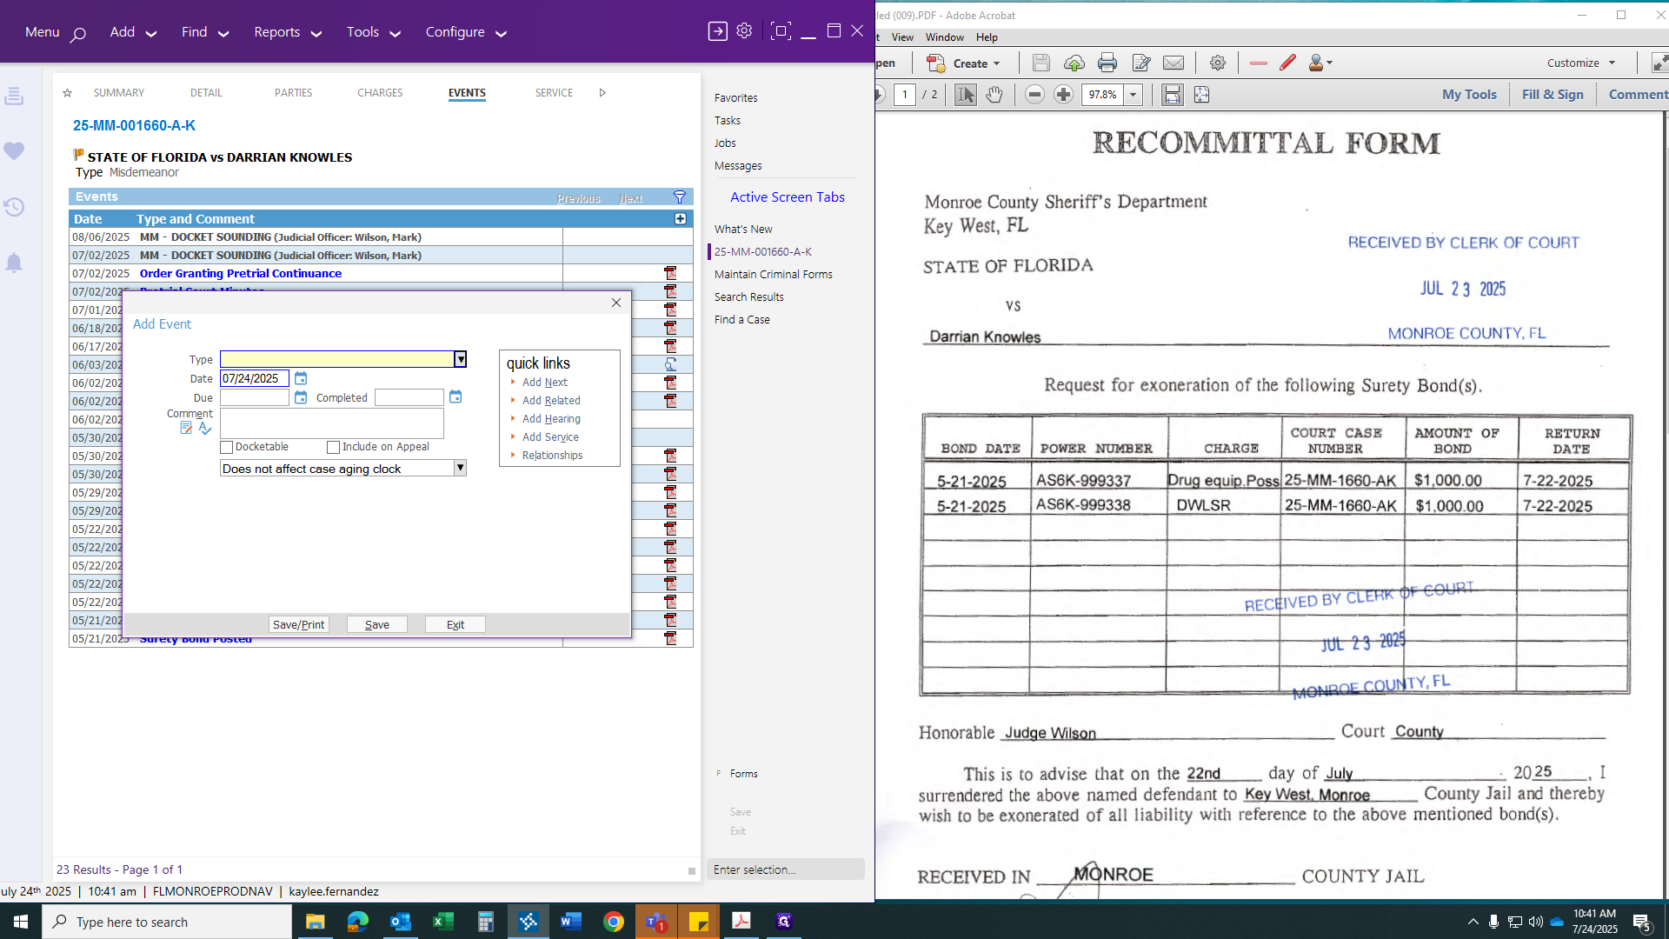Click the add event plus icon
Viewport: 1669px width, 939px height.
(681, 219)
